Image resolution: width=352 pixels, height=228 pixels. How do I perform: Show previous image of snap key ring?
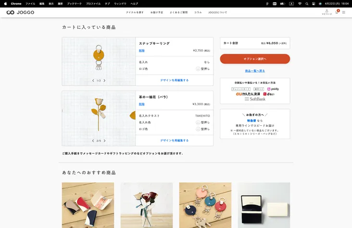[x=93, y=80]
